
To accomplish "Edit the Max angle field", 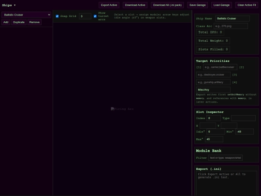I will 214,139.
